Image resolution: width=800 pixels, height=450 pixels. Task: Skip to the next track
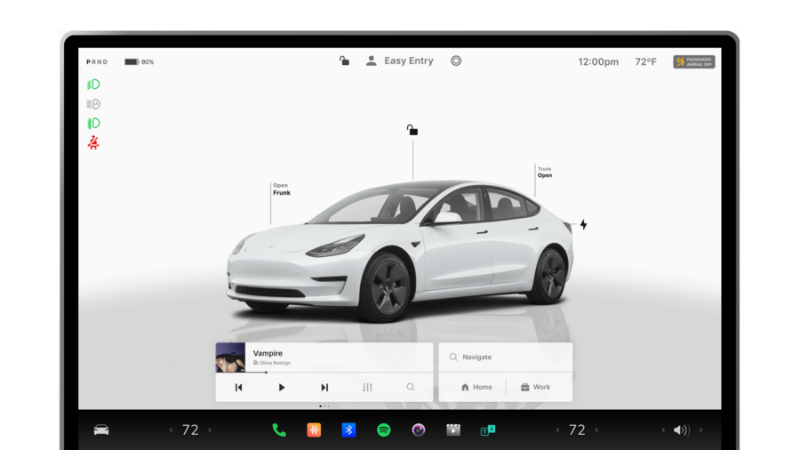click(x=324, y=387)
